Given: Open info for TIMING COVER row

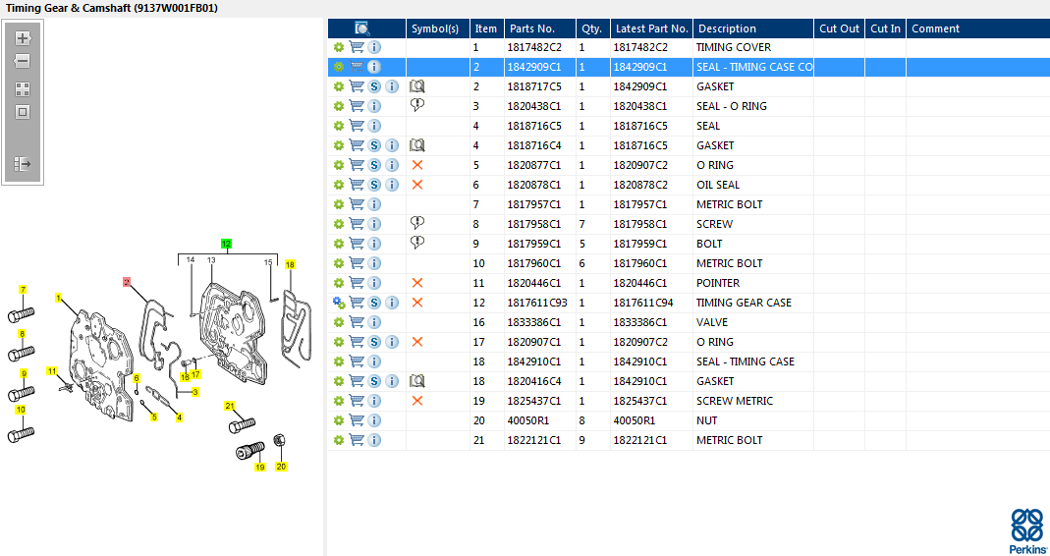Looking at the screenshot, I should 374,47.
